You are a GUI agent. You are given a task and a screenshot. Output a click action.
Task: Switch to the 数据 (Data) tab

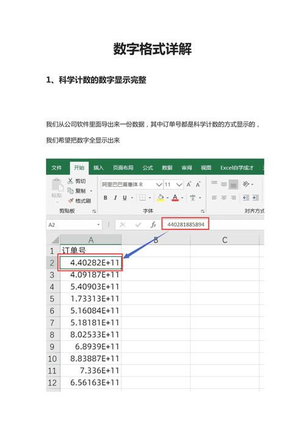[x=167, y=168]
